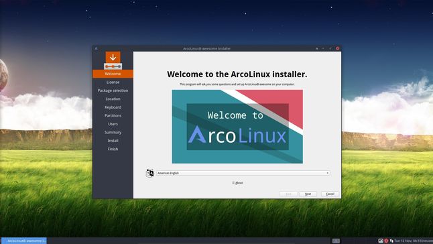Viewport: 433px width, 244px height.
Task: Click the dropdown arrow of language selector
Action: [x=328, y=173]
